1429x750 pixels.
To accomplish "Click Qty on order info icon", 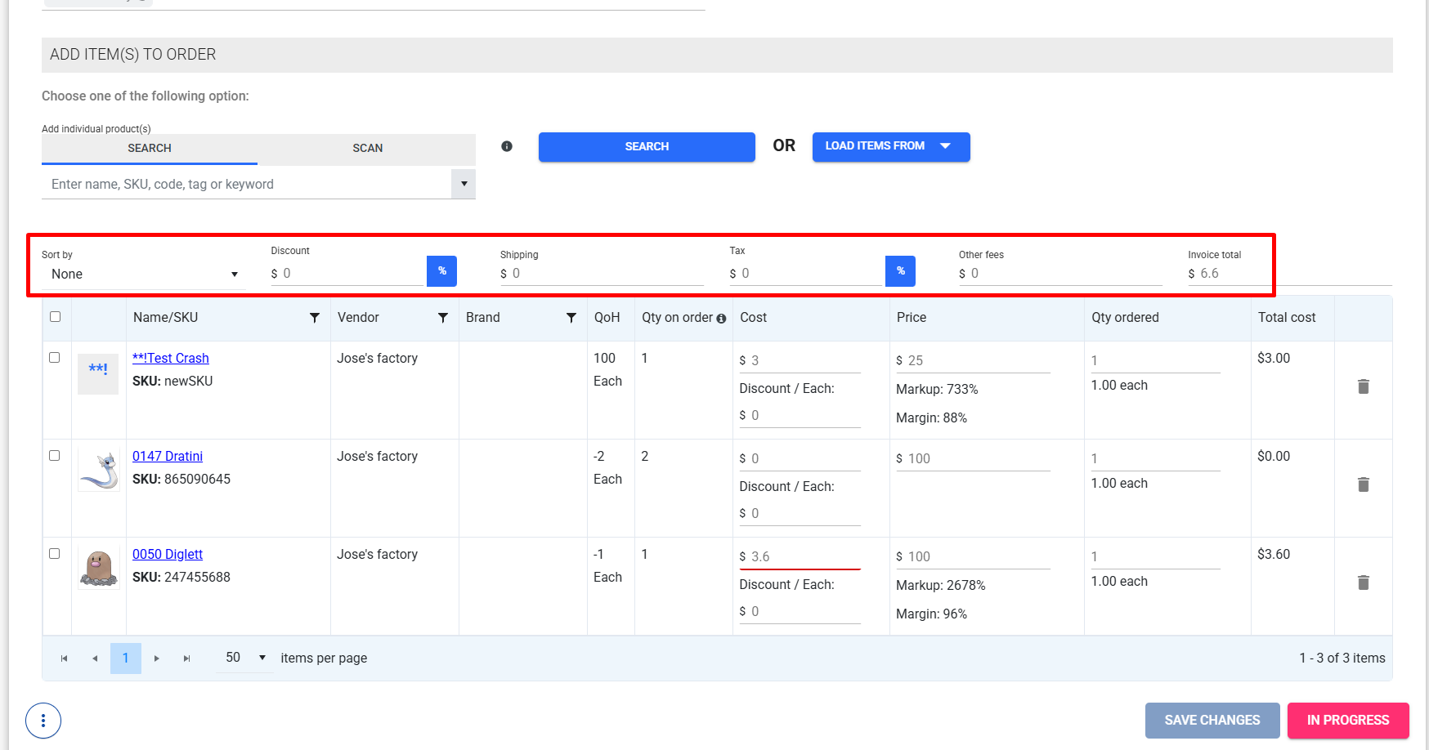I will [x=721, y=319].
